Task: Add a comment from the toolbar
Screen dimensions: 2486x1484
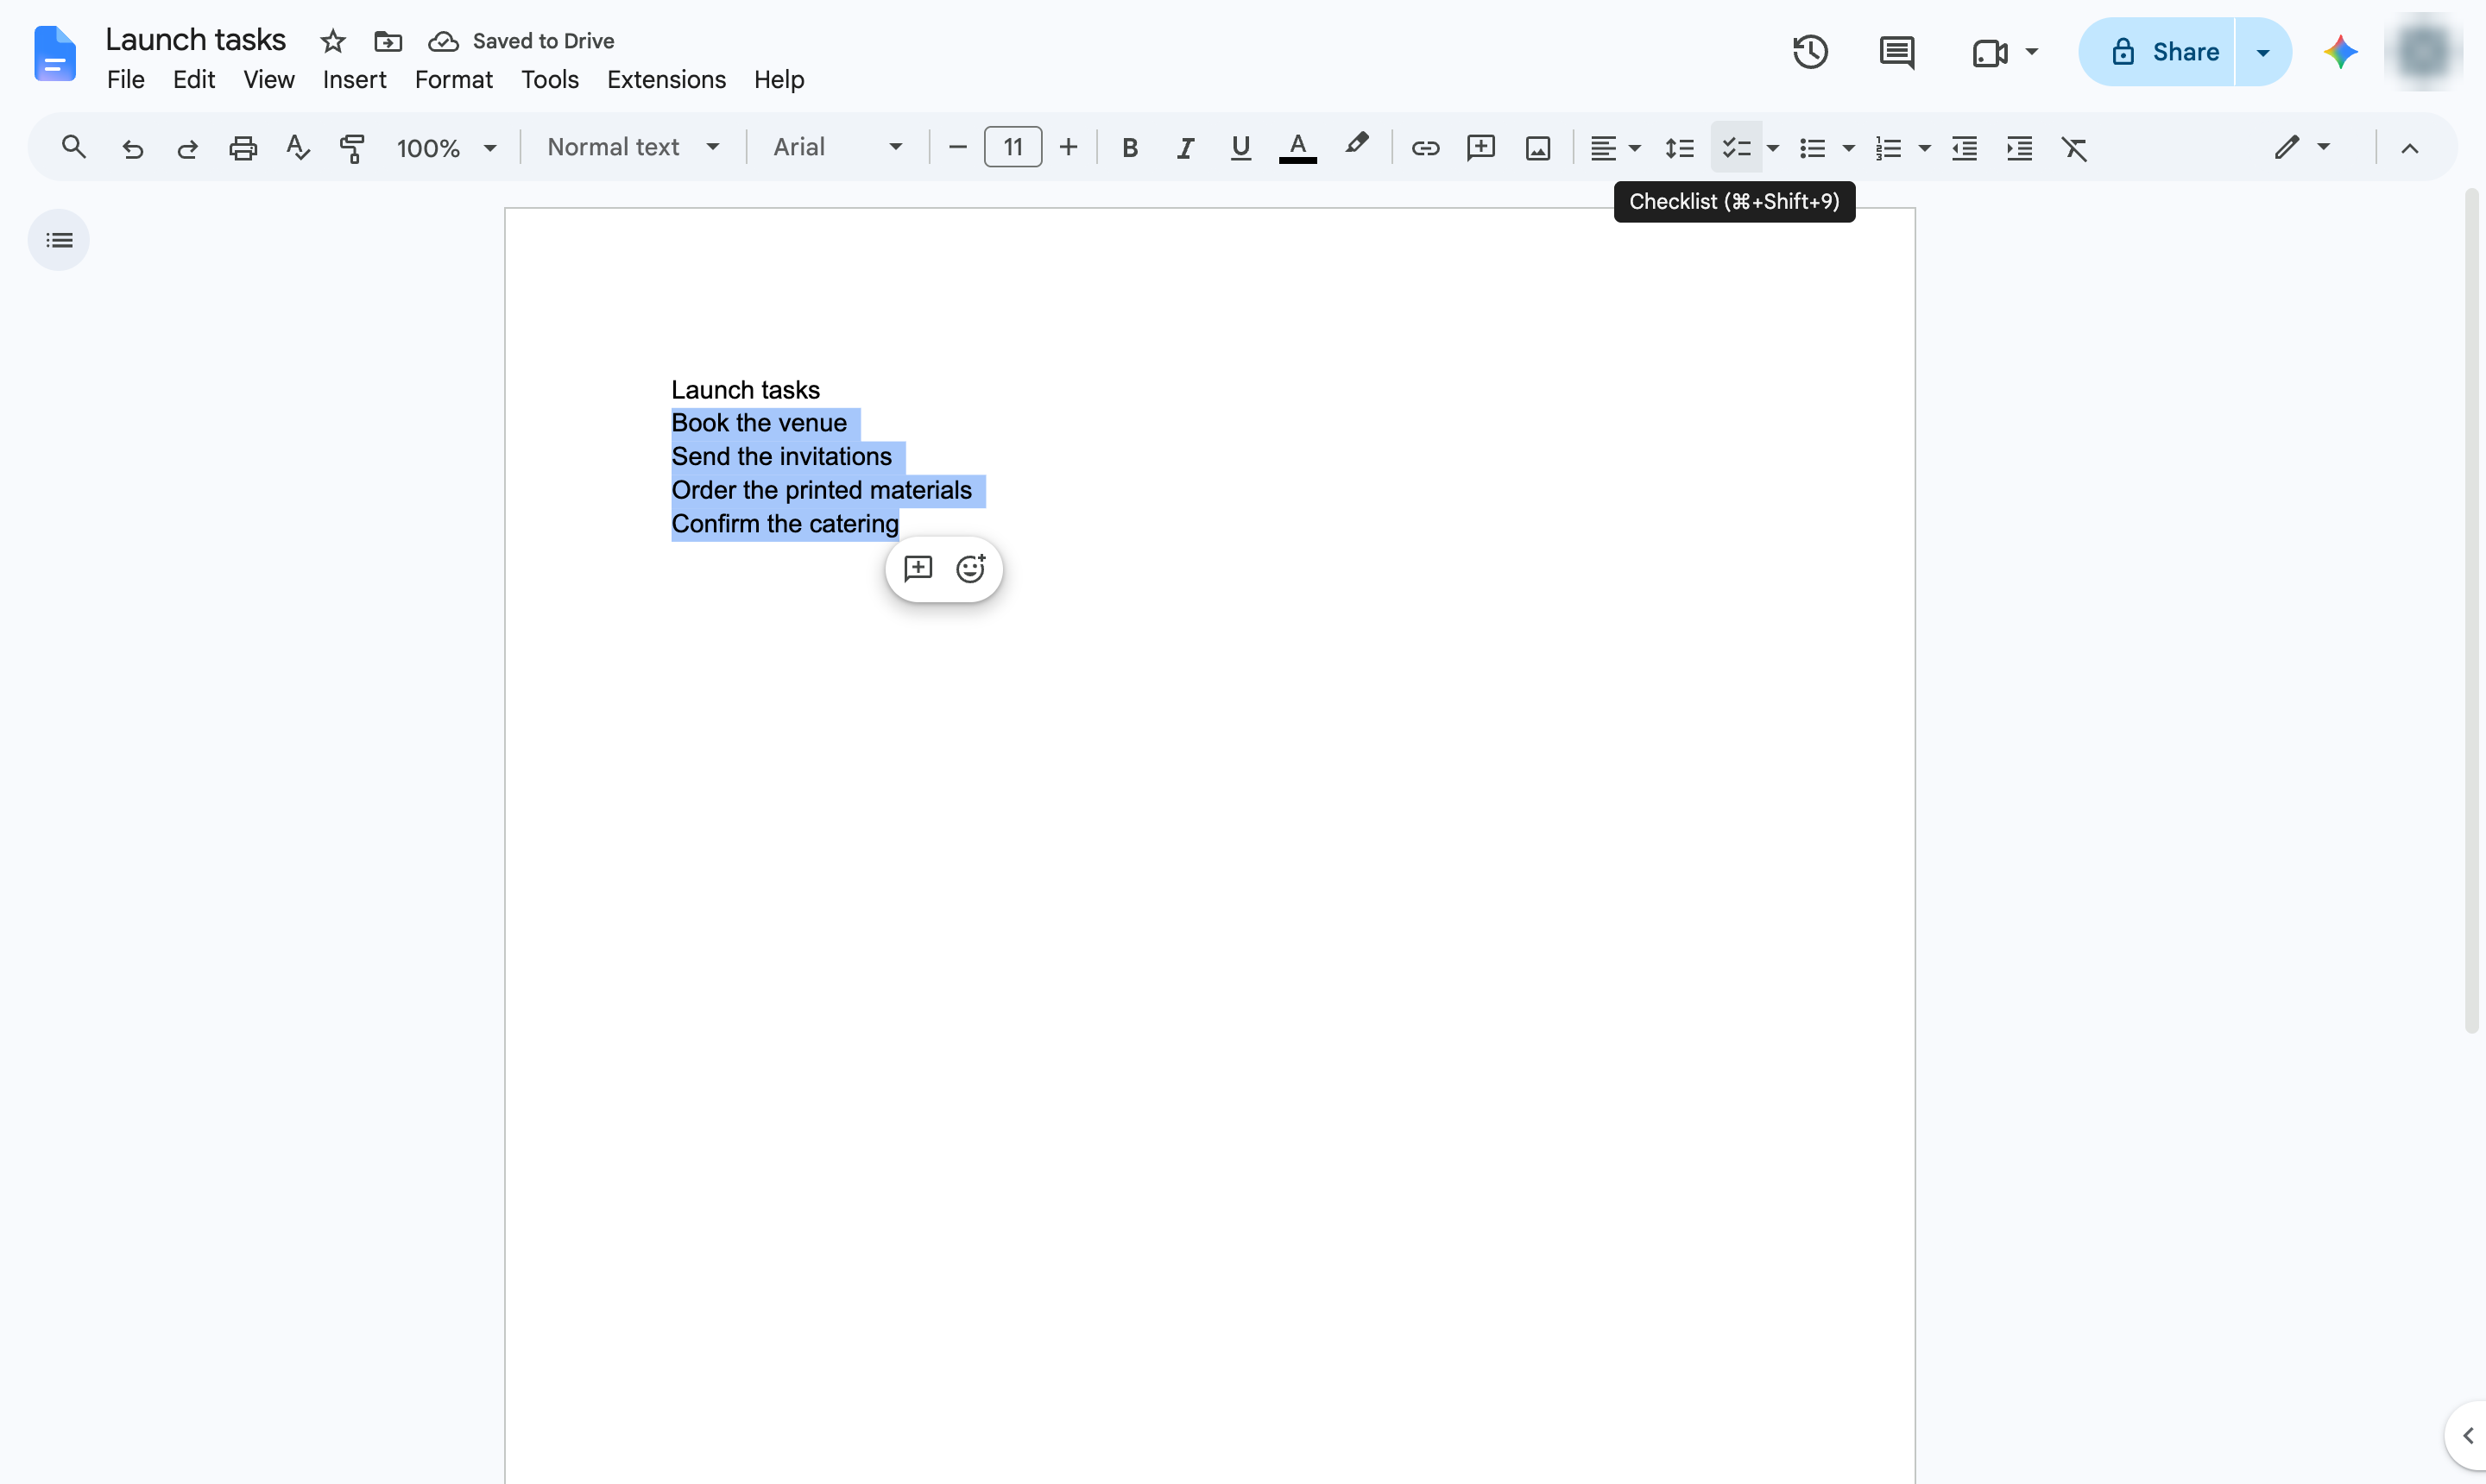Action: pos(1480,148)
